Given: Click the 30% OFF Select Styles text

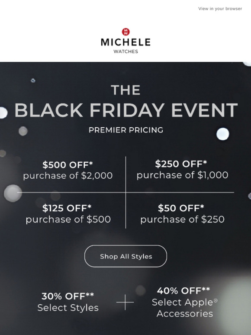Looking at the screenshot, I should [x=68, y=302].
